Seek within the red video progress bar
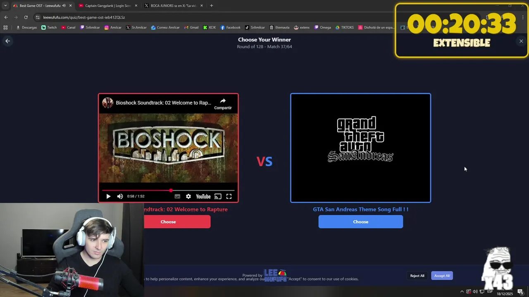Image resolution: width=529 pixels, height=297 pixels. click(169, 191)
